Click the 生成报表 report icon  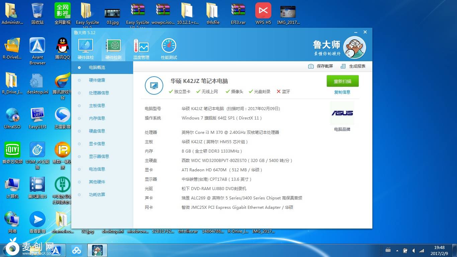click(343, 66)
